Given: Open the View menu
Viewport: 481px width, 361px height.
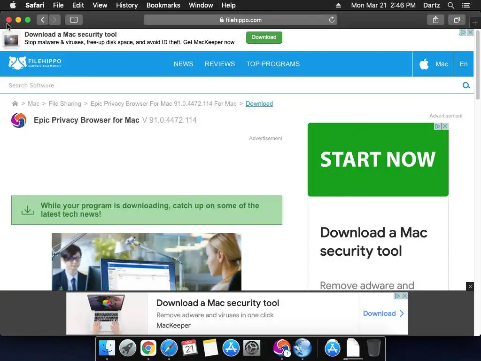Looking at the screenshot, I should [x=100, y=5].
